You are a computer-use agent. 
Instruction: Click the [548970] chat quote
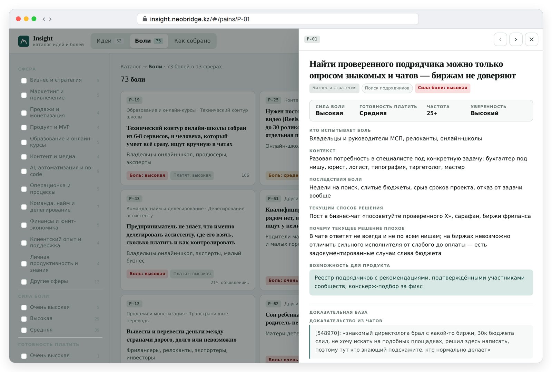pos(421,342)
